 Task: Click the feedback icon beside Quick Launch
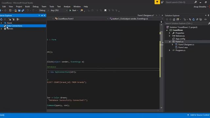tap(162, 2)
